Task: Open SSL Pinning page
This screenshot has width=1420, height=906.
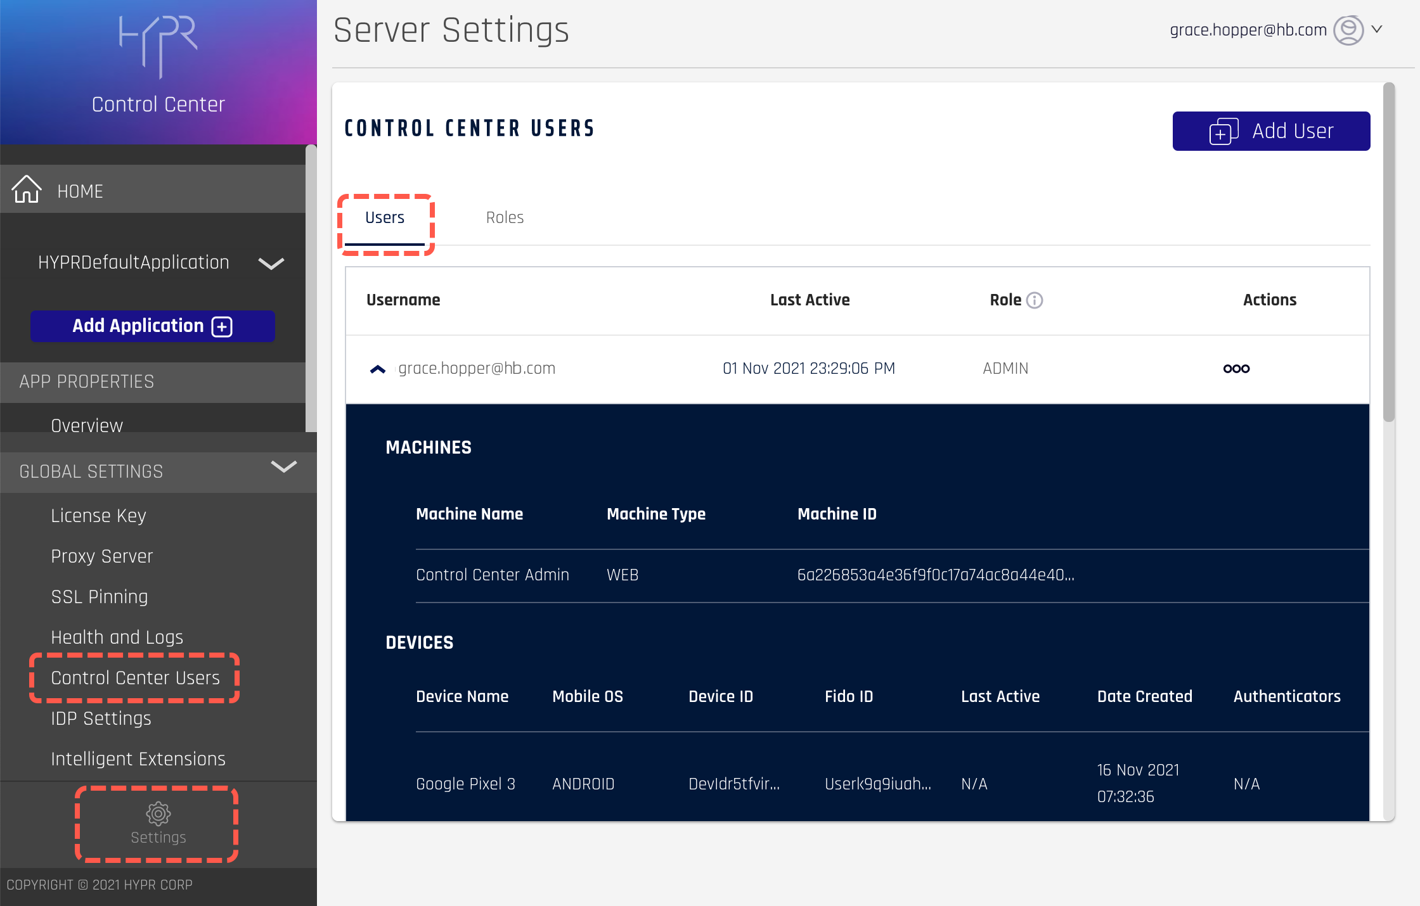Action: (99, 596)
